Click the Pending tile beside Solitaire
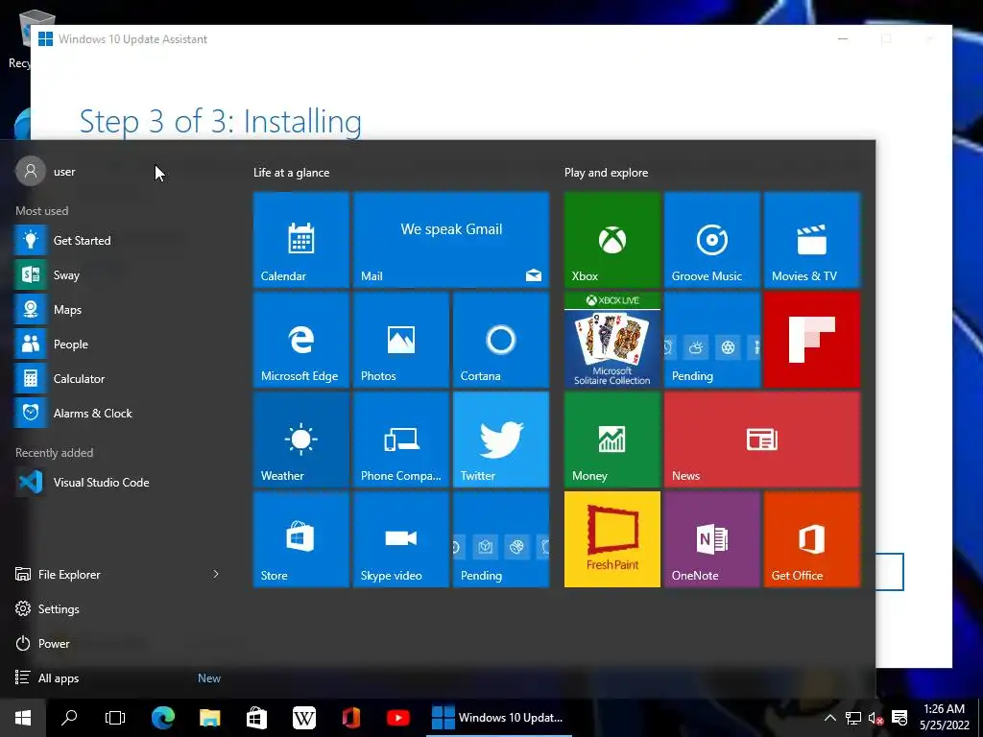This screenshot has width=983, height=737. click(x=711, y=340)
